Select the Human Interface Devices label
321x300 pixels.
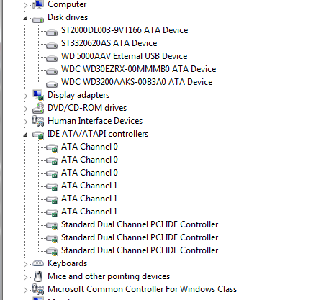pyautogui.click(x=95, y=121)
